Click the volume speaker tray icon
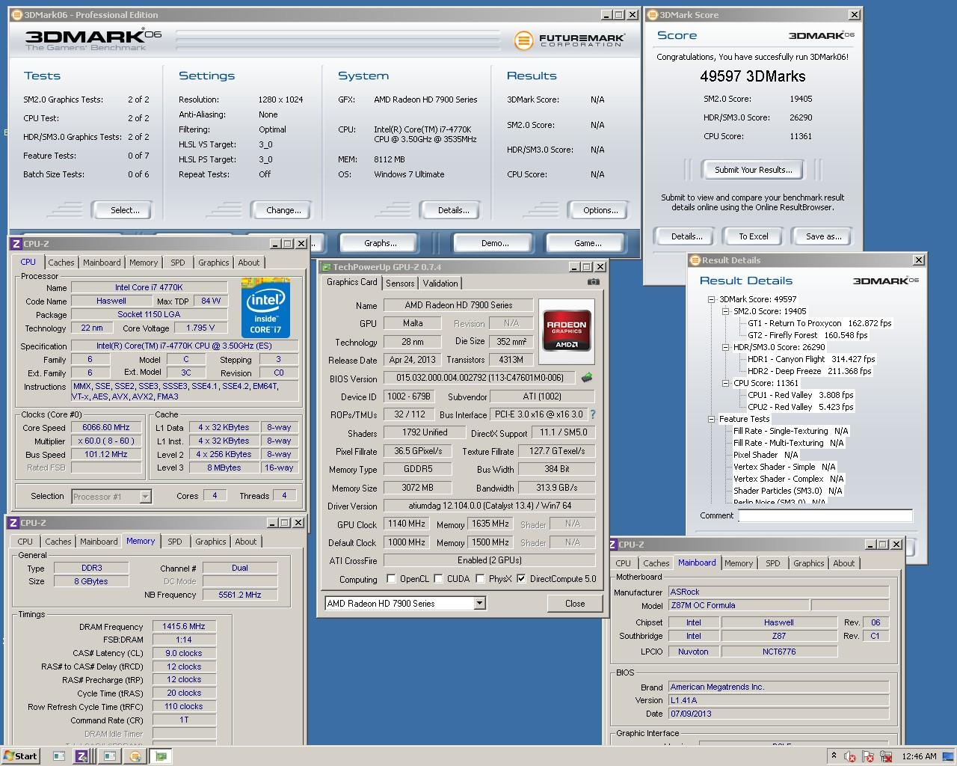The height and width of the screenshot is (766, 957). pyautogui.click(x=849, y=756)
